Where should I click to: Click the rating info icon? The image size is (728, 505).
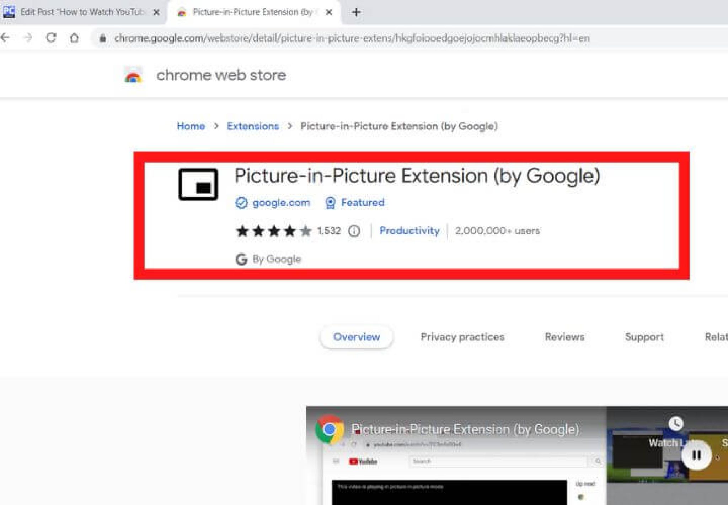354,231
